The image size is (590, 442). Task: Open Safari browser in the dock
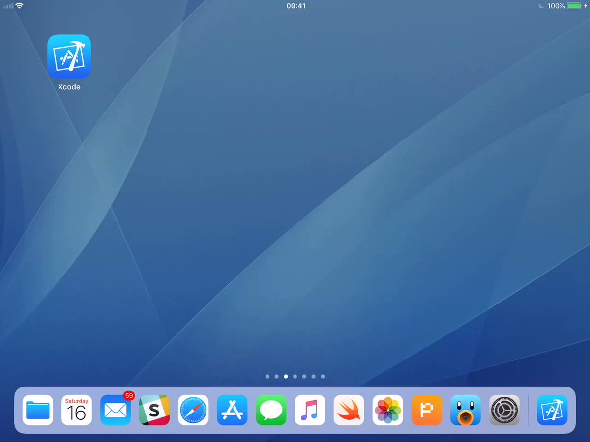click(x=193, y=410)
